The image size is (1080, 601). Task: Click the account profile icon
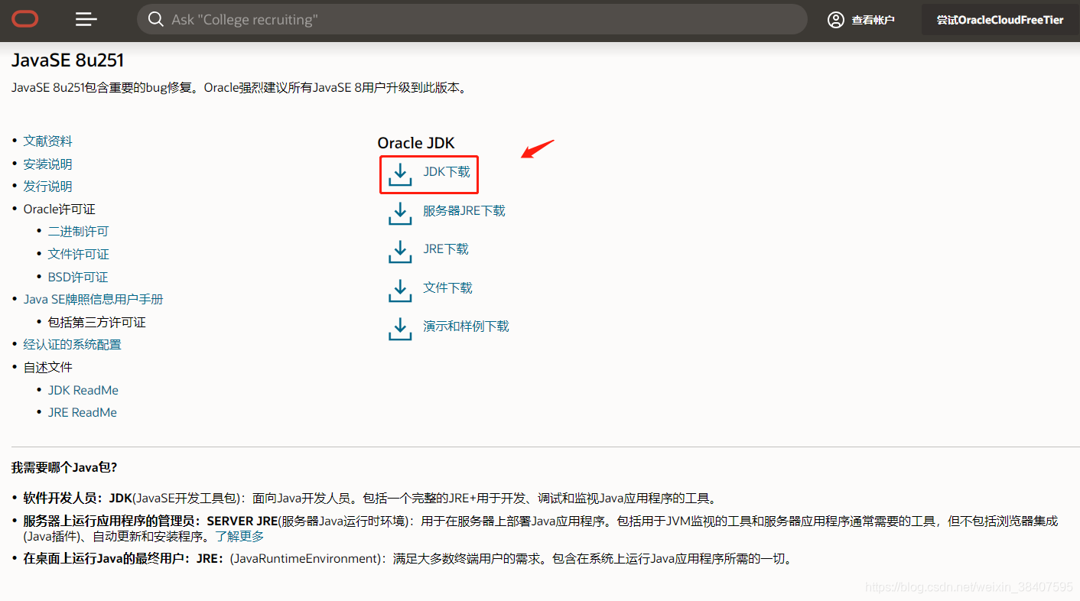836,20
